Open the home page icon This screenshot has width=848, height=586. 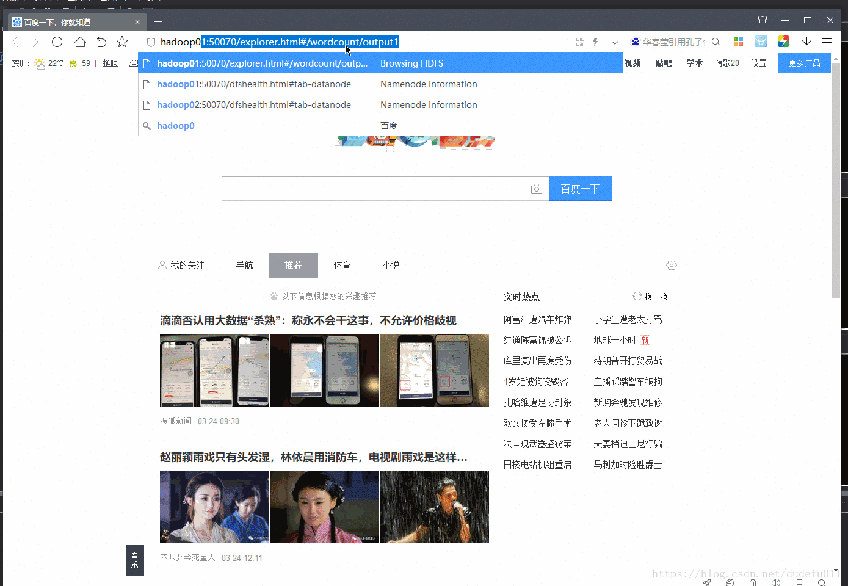(x=80, y=42)
